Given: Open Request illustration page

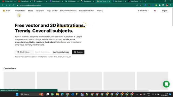Looking at the screenshot, I should 87,11.
